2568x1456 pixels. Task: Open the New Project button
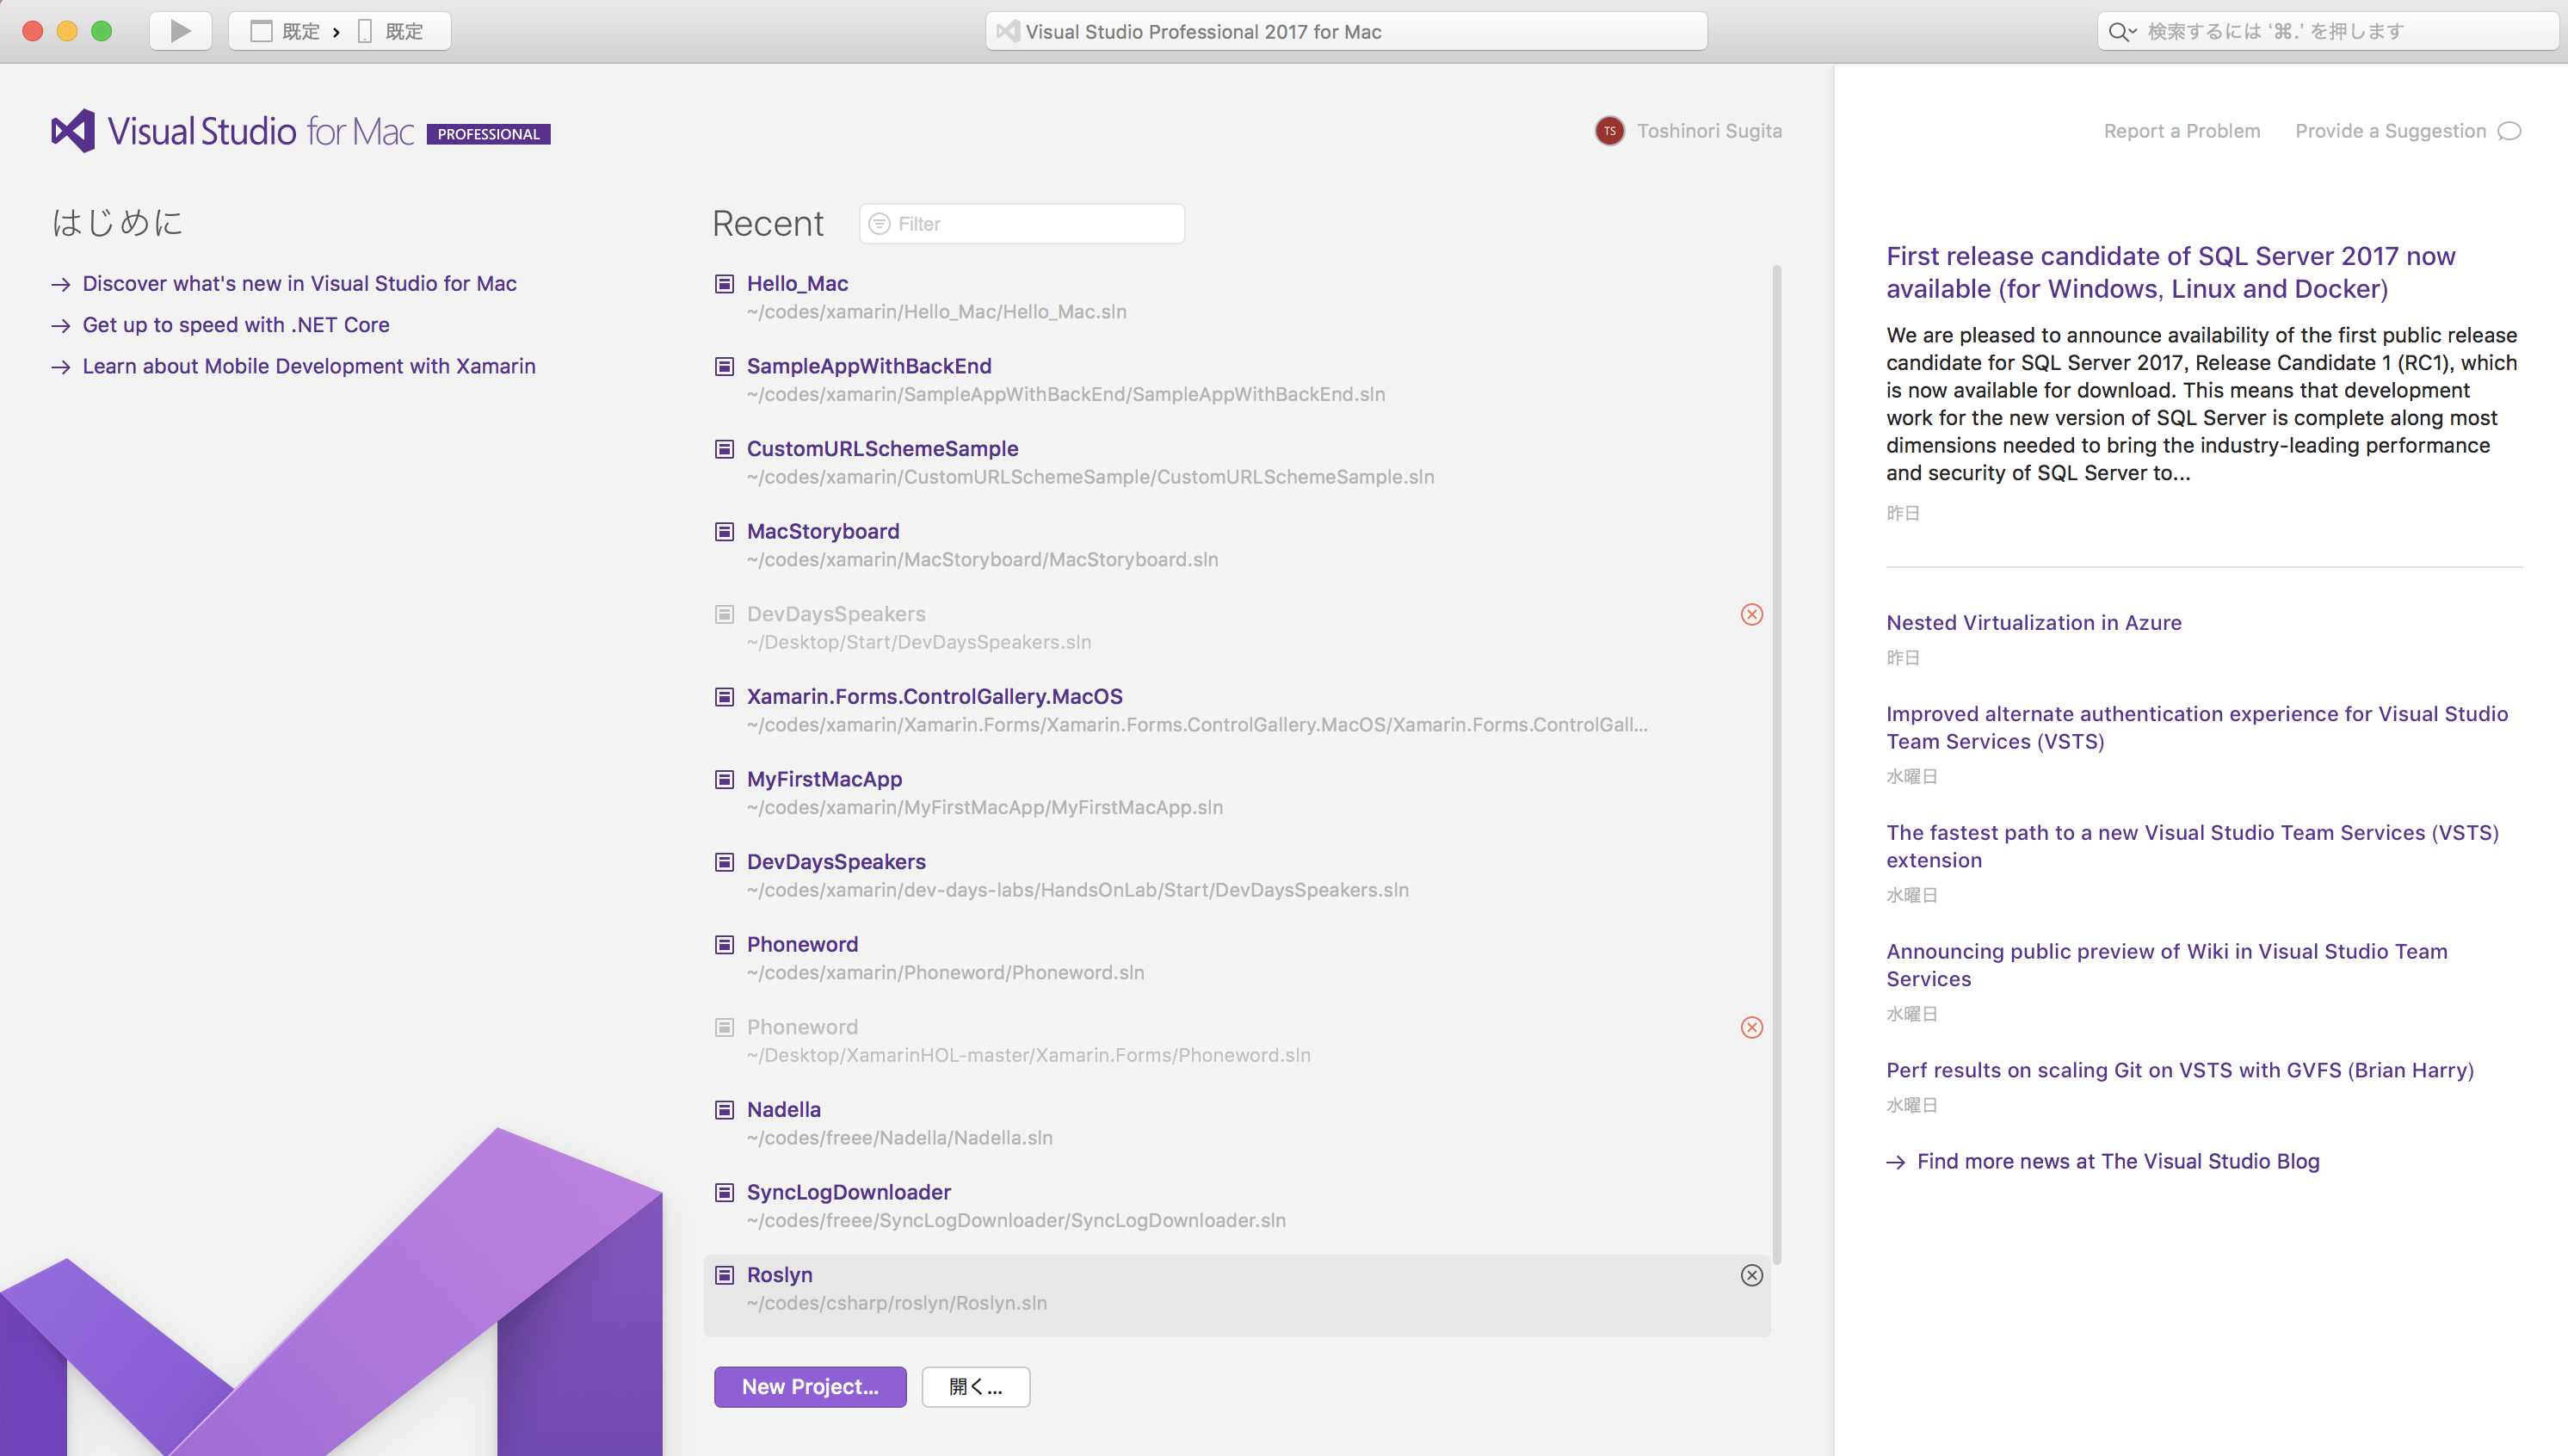click(x=810, y=1385)
